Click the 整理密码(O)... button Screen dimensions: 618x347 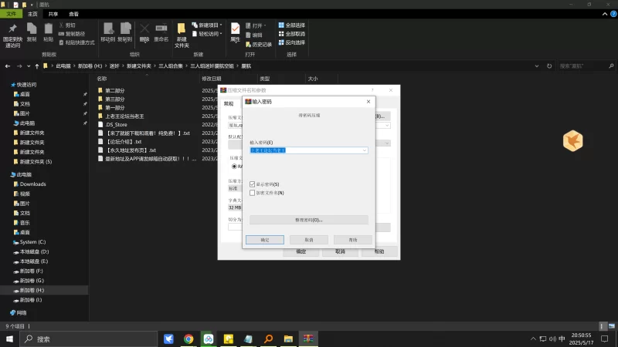[309, 220]
